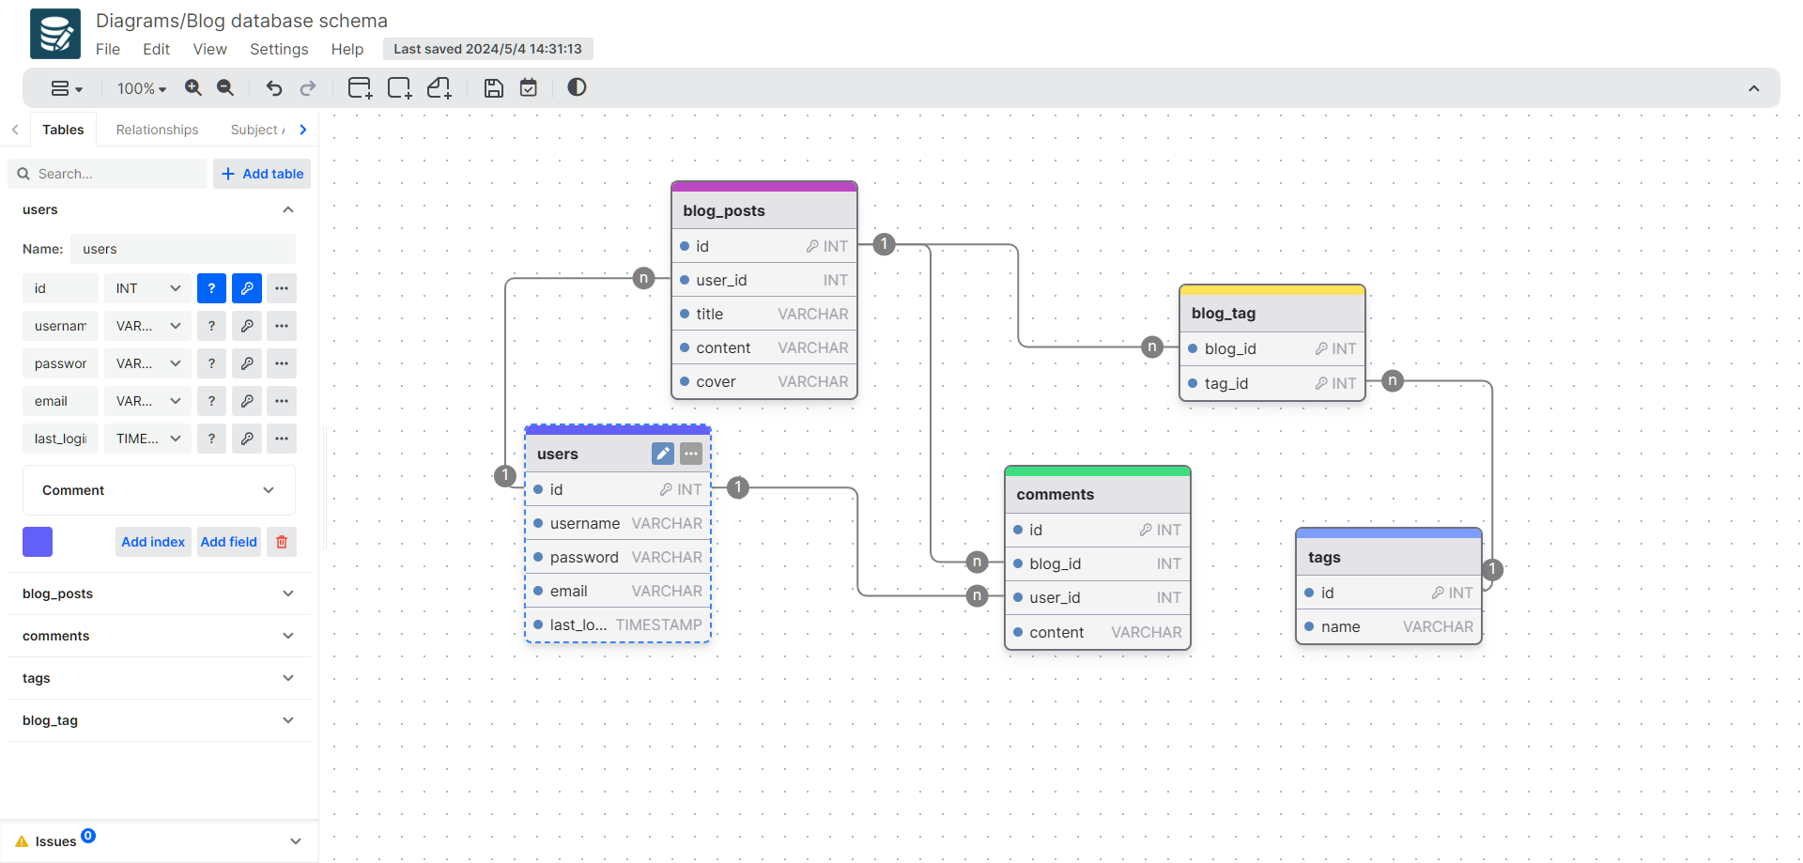Add a note from toolbar icon
This screenshot has height=863, width=1803.
coord(439,88)
